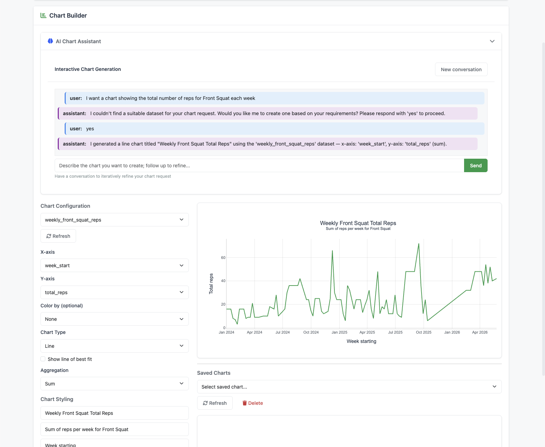Image resolution: width=545 pixels, height=447 pixels.
Task: Focus the chart description input field
Action: (259, 166)
